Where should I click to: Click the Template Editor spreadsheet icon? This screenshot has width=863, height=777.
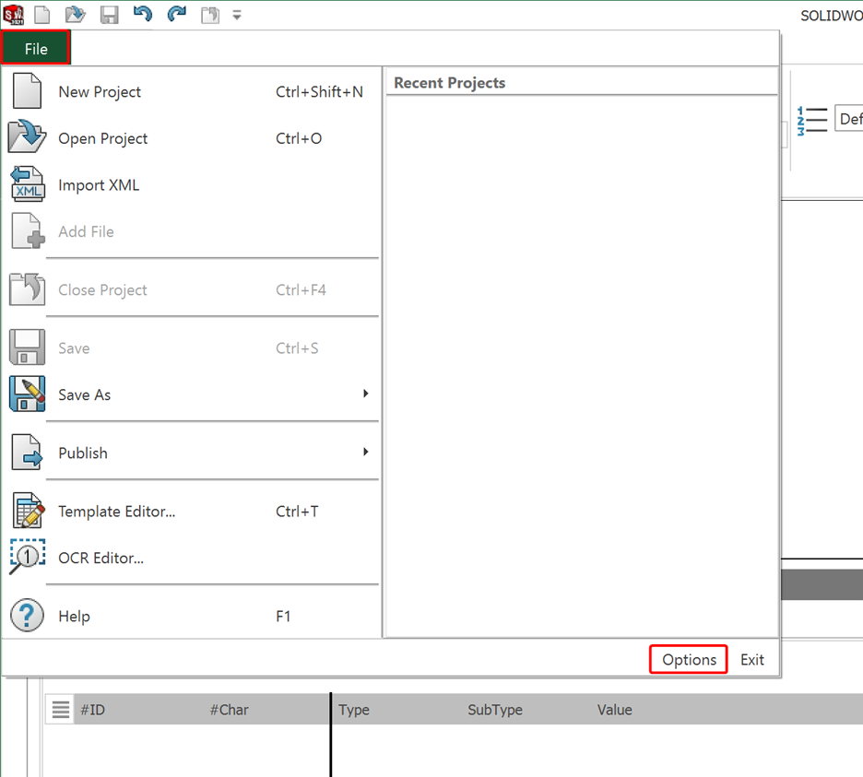point(28,511)
